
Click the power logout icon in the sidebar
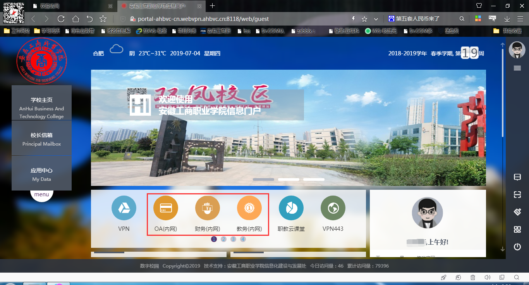click(517, 247)
